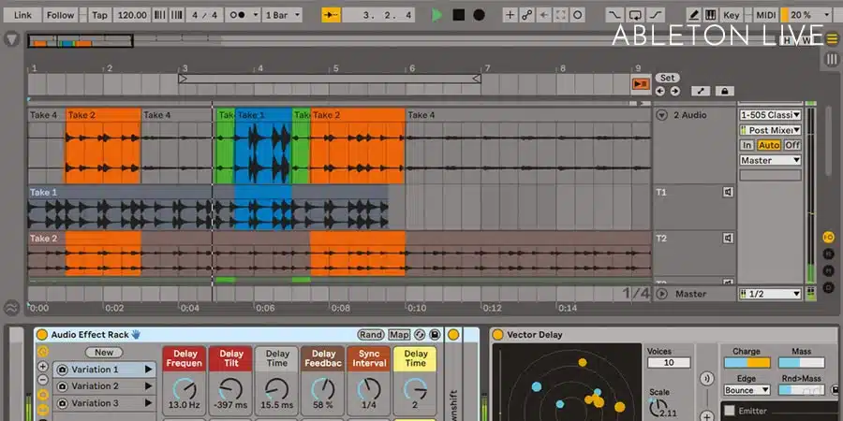Enable the Draw Mode pencil icon
843x421 pixels.
693,15
